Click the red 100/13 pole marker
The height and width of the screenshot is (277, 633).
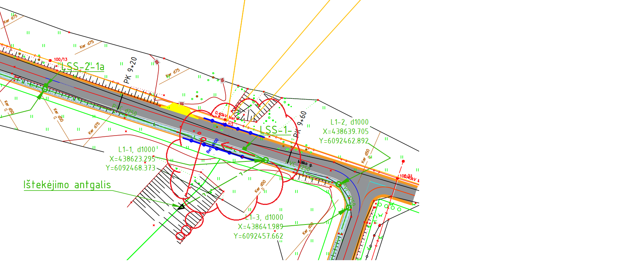tap(50, 60)
